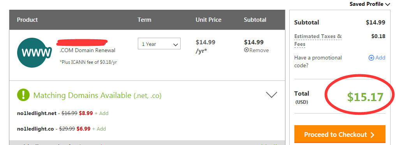
Task: Click the Matching Domains Available heading
Action: 97,95
